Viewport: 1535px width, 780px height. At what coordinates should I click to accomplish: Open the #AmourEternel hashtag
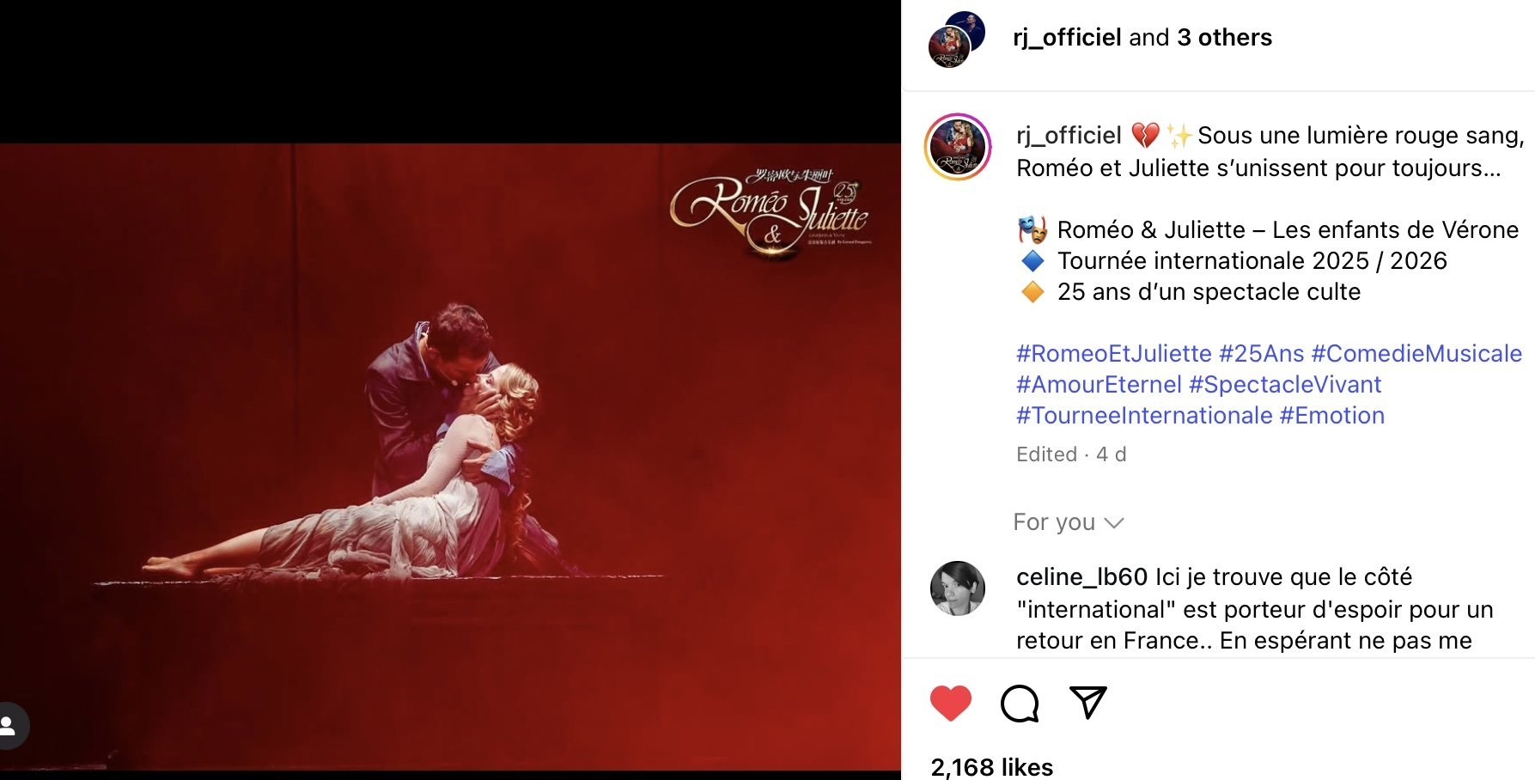(1099, 385)
